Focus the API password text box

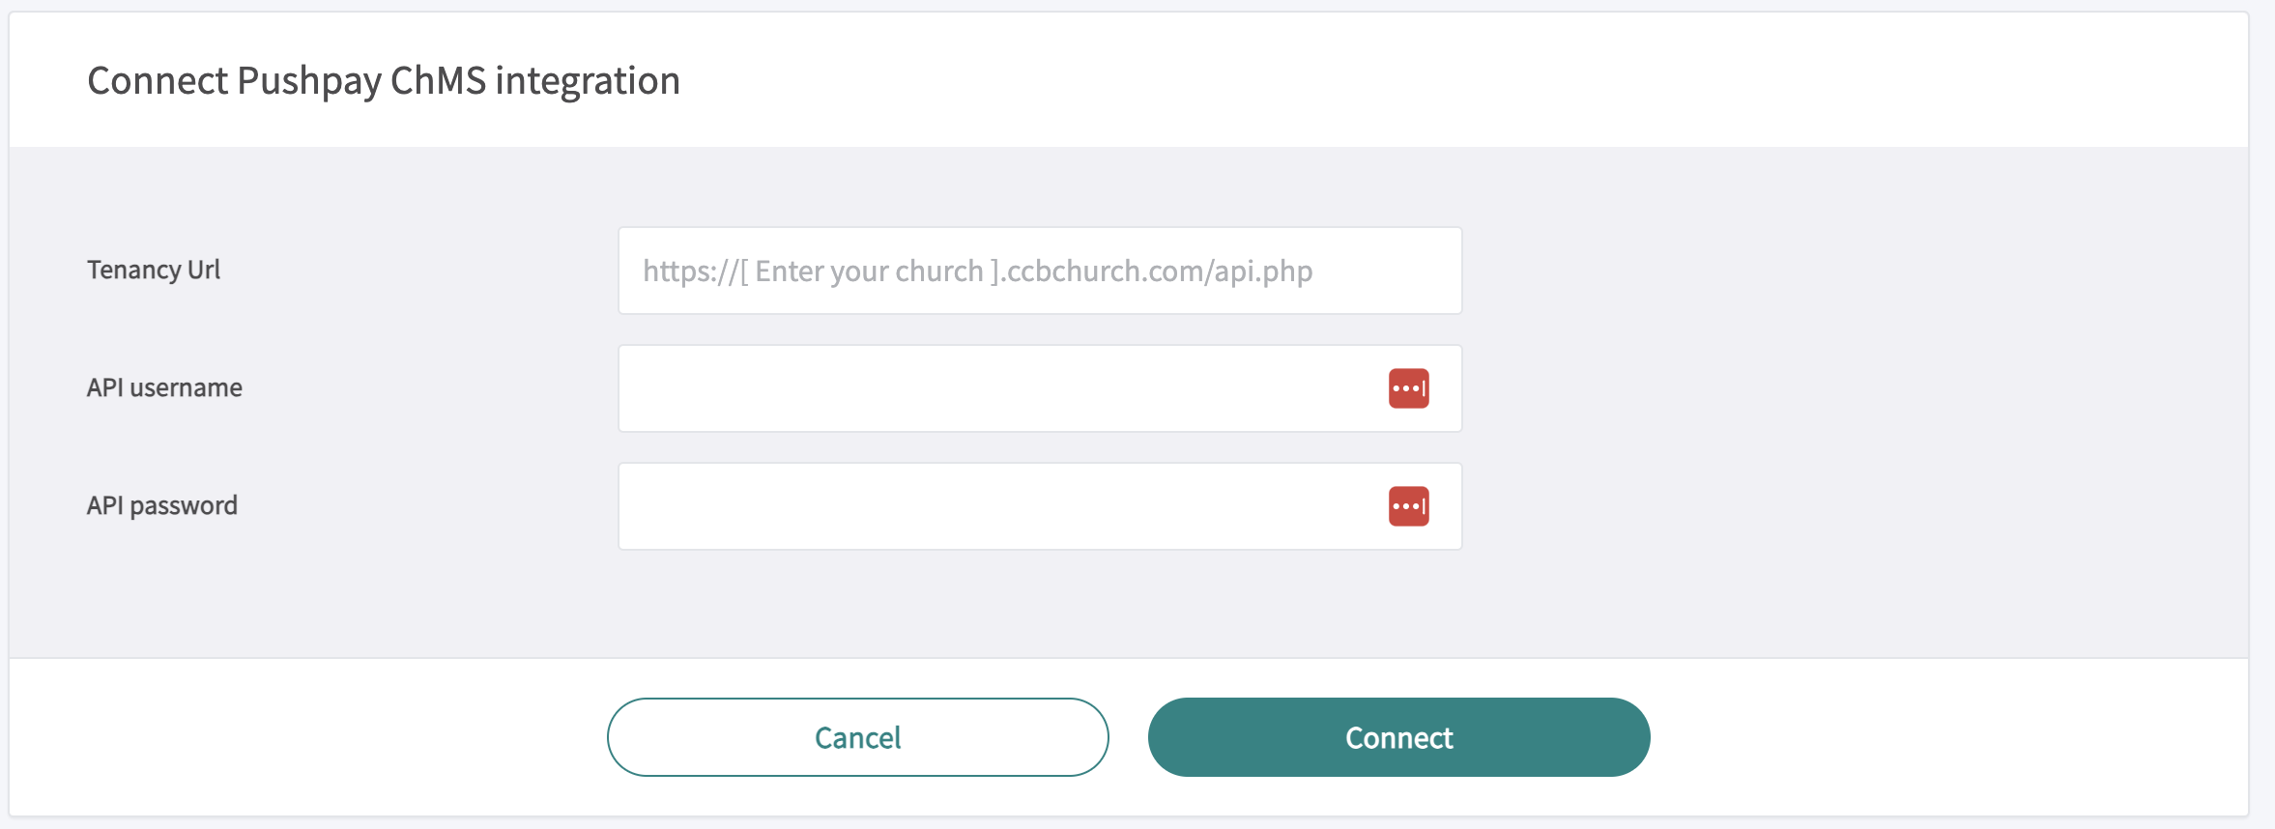(x=995, y=506)
